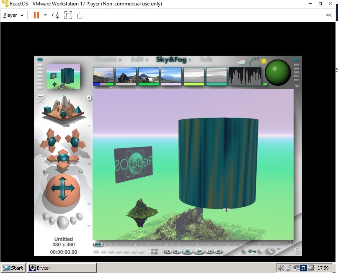Stop animation playback
Screen dimensions: 338x273
point(187,251)
